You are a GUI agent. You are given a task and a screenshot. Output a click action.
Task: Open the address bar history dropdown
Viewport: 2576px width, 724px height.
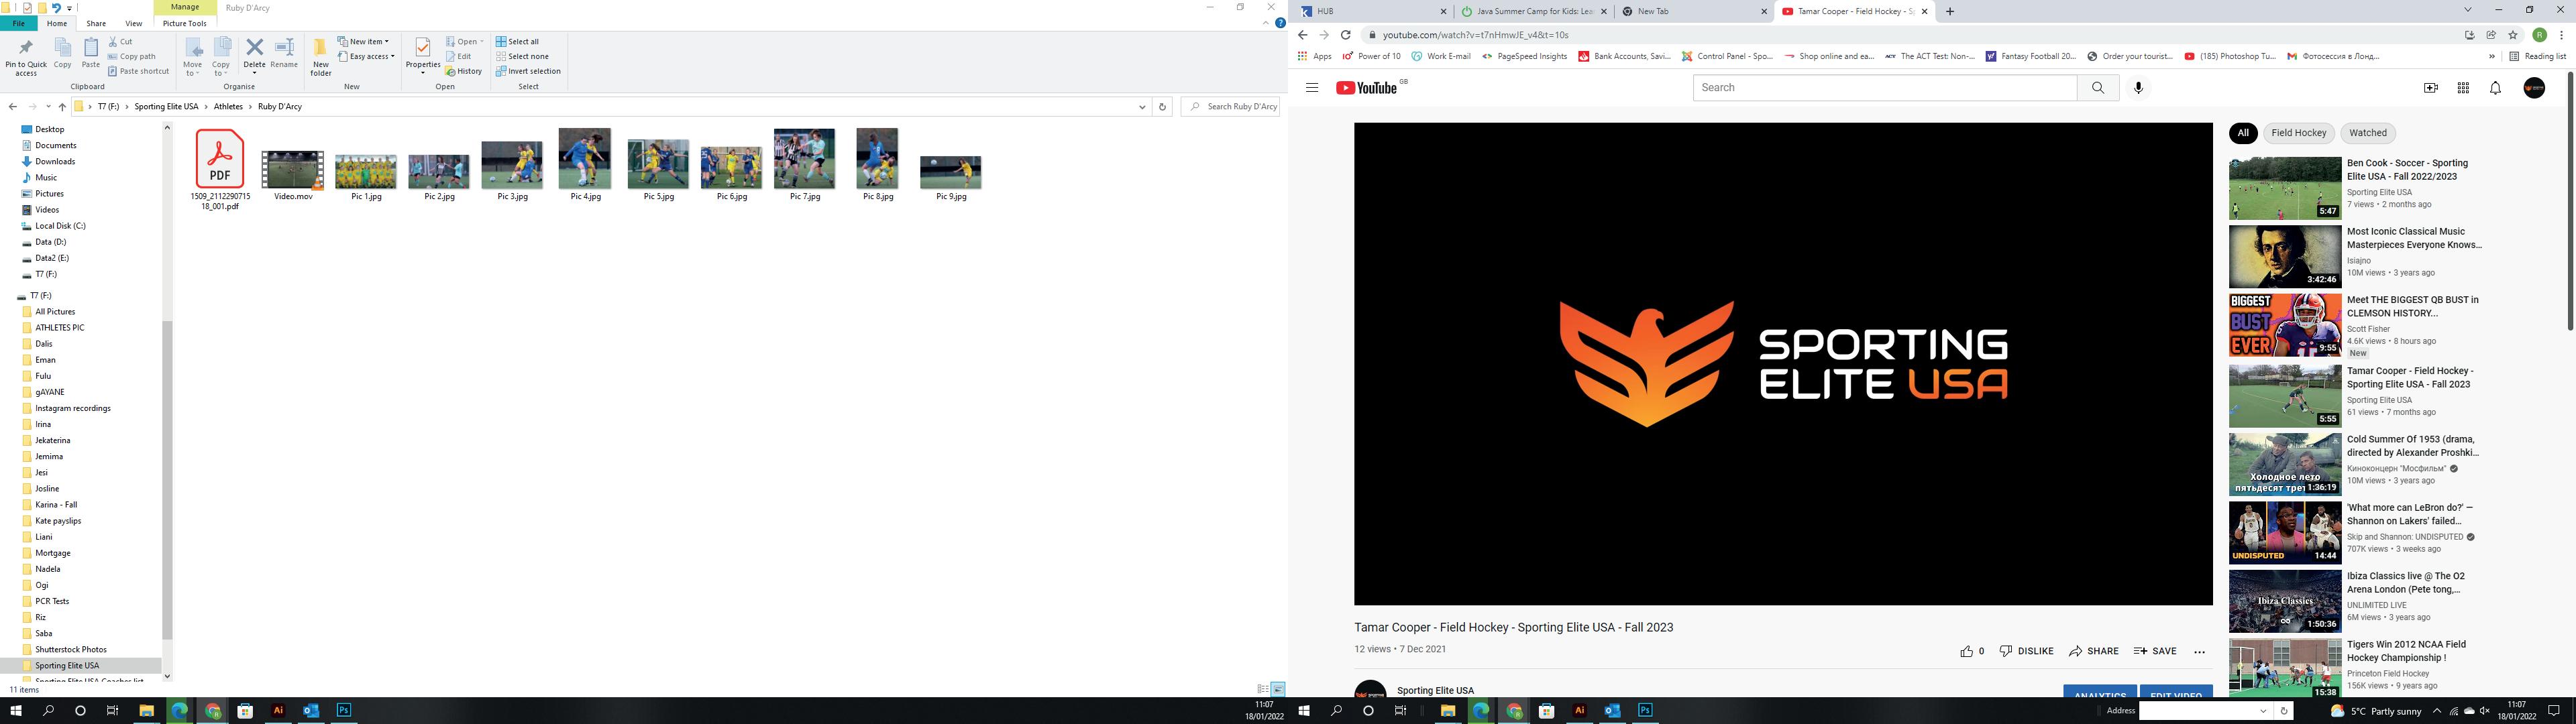click(x=1142, y=107)
